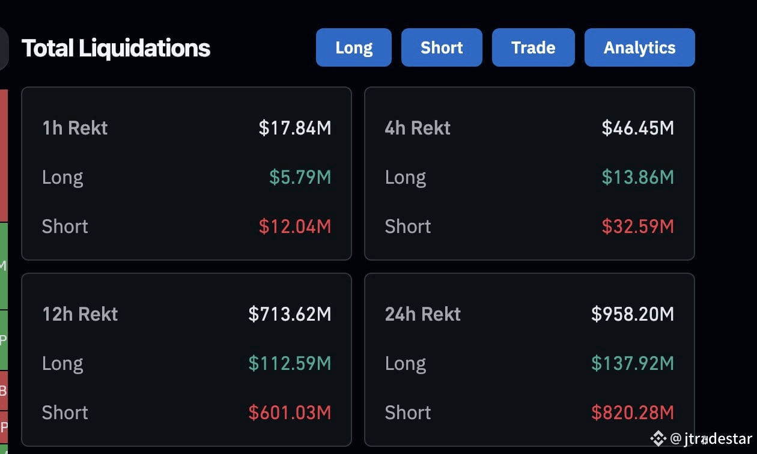Click the $13.86M long value
Image resolution: width=757 pixels, height=454 pixels.
(637, 177)
